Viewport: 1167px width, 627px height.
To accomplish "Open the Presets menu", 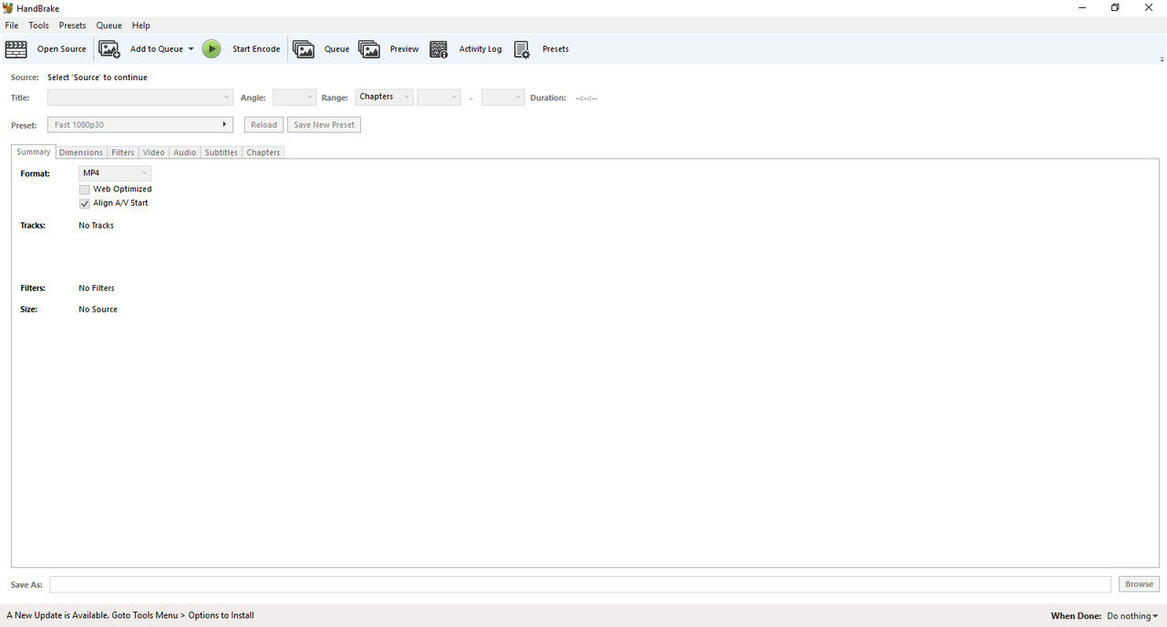I will (73, 26).
